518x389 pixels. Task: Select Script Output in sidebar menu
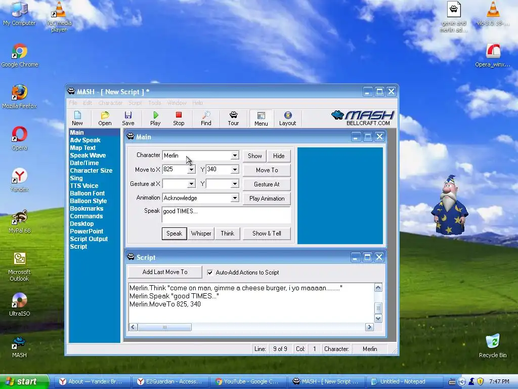coord(89,239)
